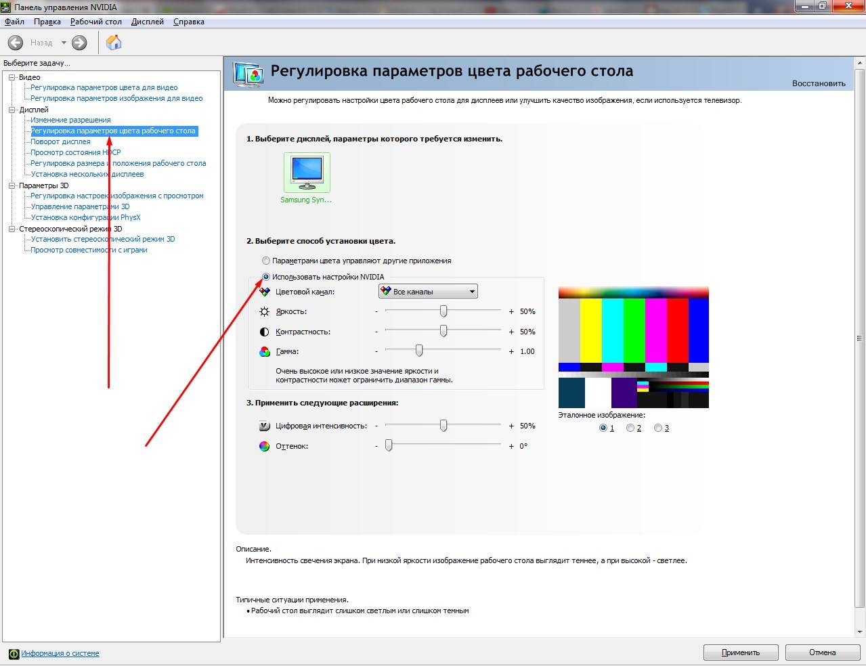The image size is (866, 666).
Task: Open the Файл menu
Action: click(14, 22)
